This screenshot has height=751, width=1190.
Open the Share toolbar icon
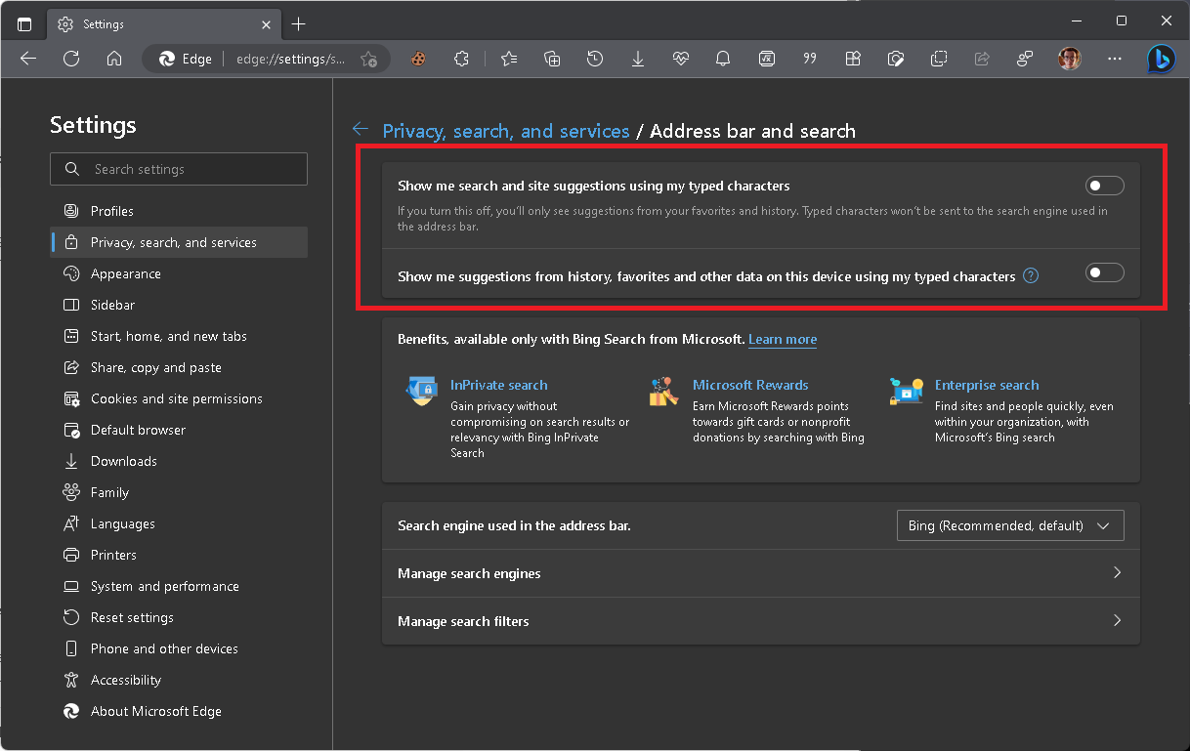(982, 59)
